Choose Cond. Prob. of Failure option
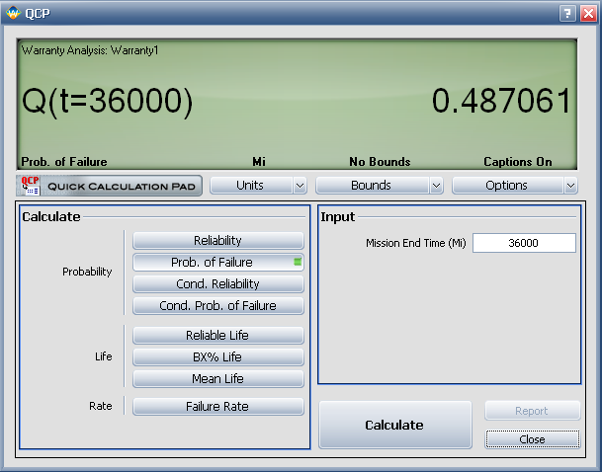Viewport: 602px width, 472px height. coord(217,305)
